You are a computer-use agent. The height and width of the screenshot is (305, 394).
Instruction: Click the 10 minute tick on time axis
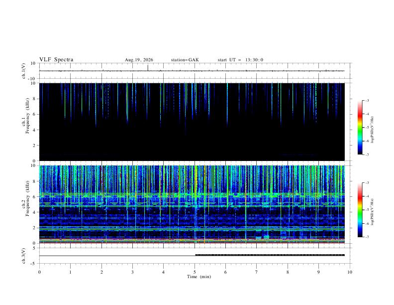[350, 272]
